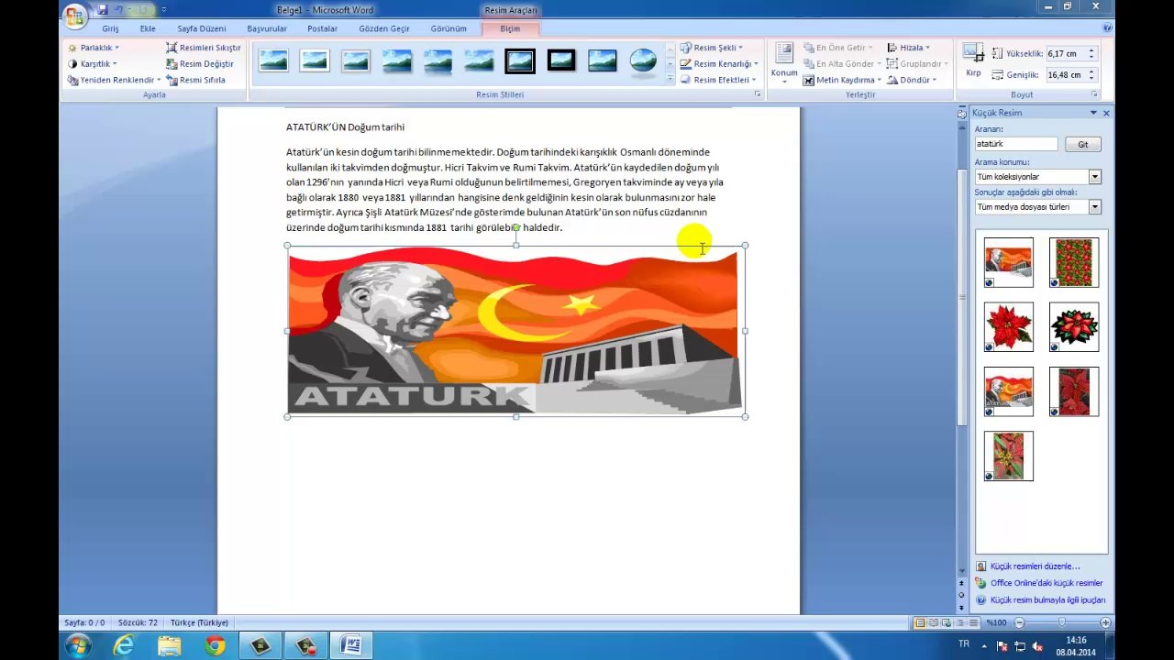The width and height of the screenshot is (1174, 660).
Task: Switch to the Postalar tab
Action: [x=322, y=28]
